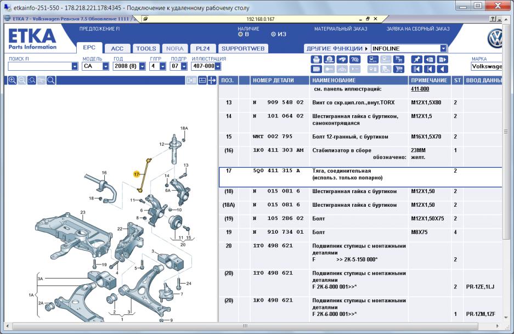The width and height of the screenshot is (514, 334).
Task: Switch to the SUPPORTWEB tab
Action: 243,48
